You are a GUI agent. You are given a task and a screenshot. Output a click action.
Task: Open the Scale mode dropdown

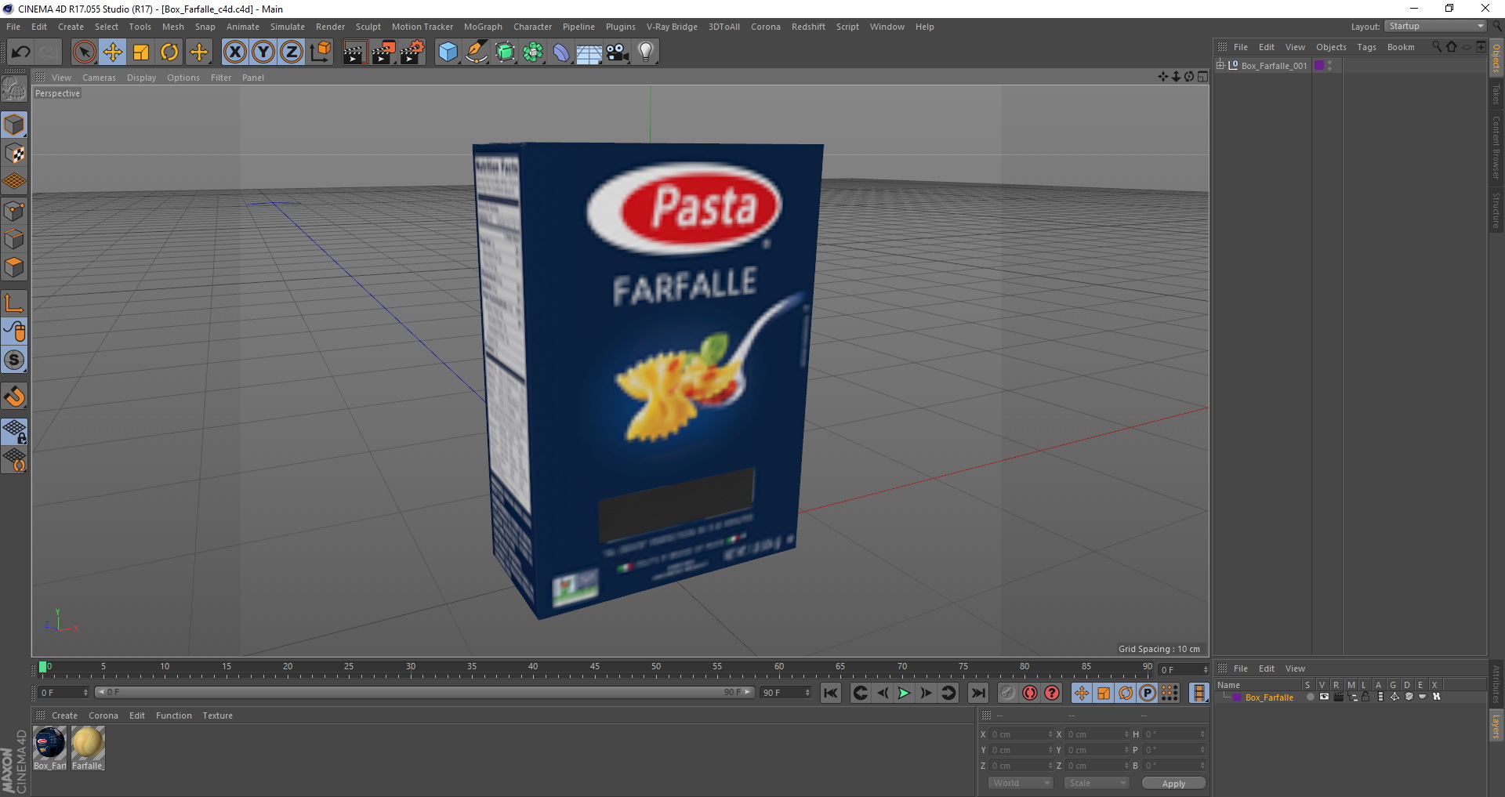[1095, 783]
